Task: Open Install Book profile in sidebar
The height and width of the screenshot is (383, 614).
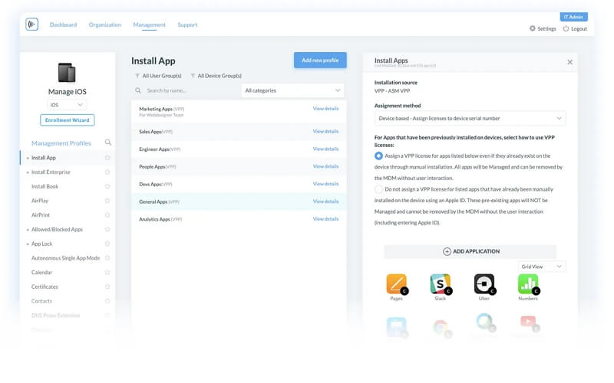Action: pyautogui.click(x=45, y=186)
